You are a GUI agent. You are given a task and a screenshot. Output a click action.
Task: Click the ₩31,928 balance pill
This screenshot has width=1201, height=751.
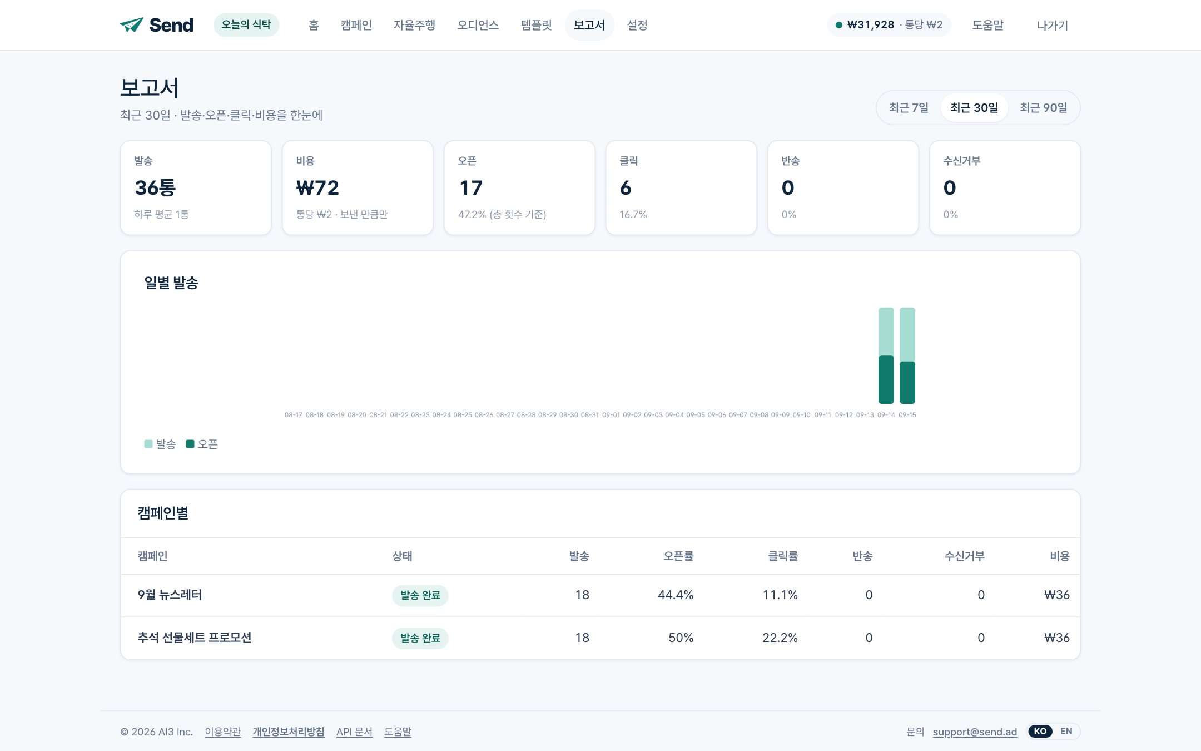[889, 25]
